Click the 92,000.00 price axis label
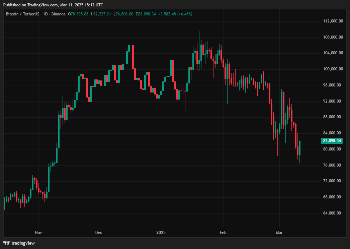 [333, 101]
